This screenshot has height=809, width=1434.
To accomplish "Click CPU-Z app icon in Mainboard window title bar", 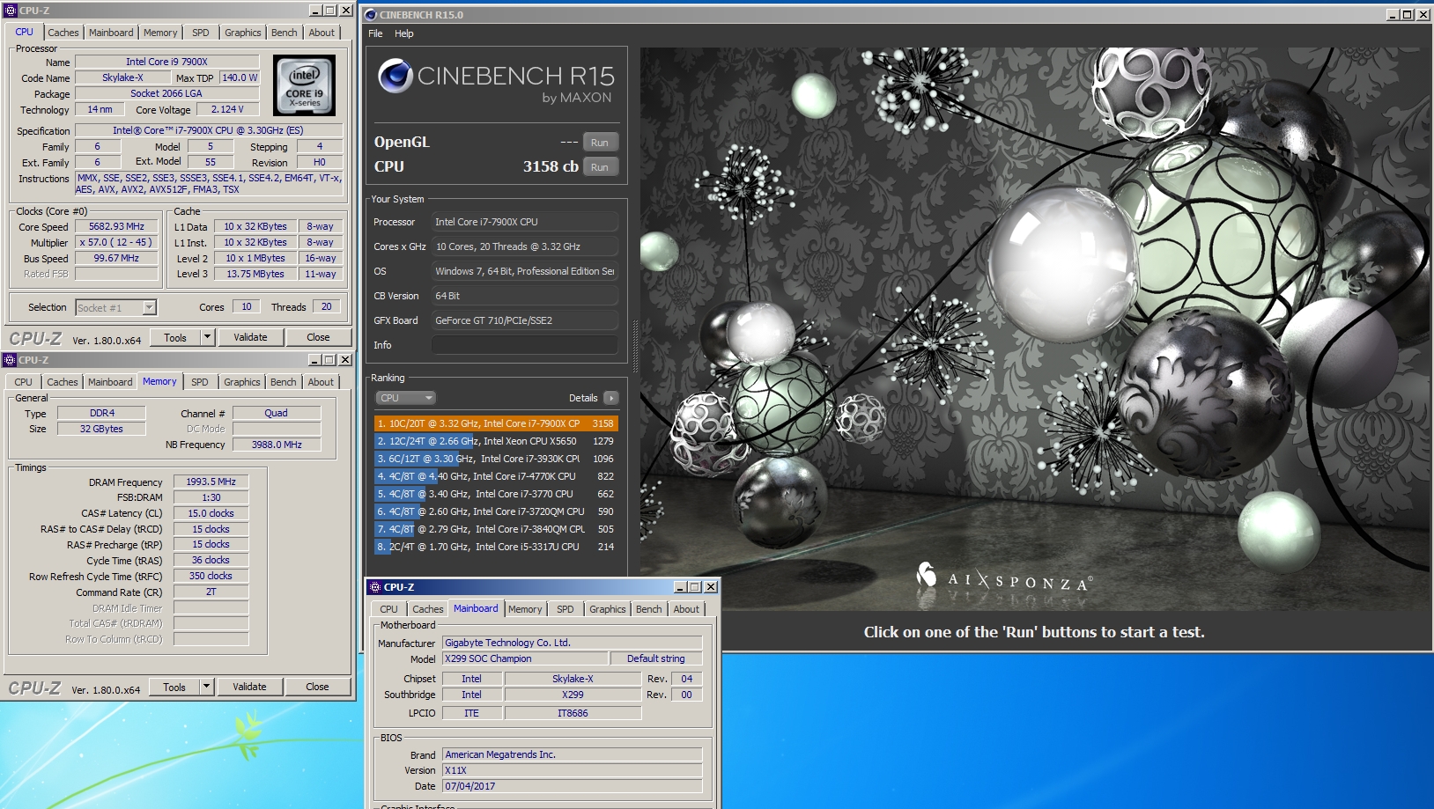I will click(375, 587).
